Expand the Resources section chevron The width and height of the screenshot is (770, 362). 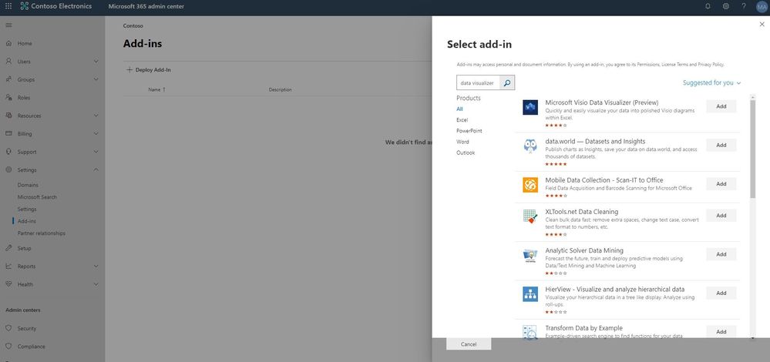tap(96, 116)
